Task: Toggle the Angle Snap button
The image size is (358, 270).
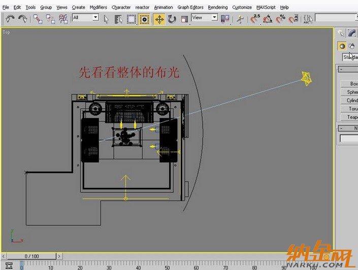Action: coord(268,19)
